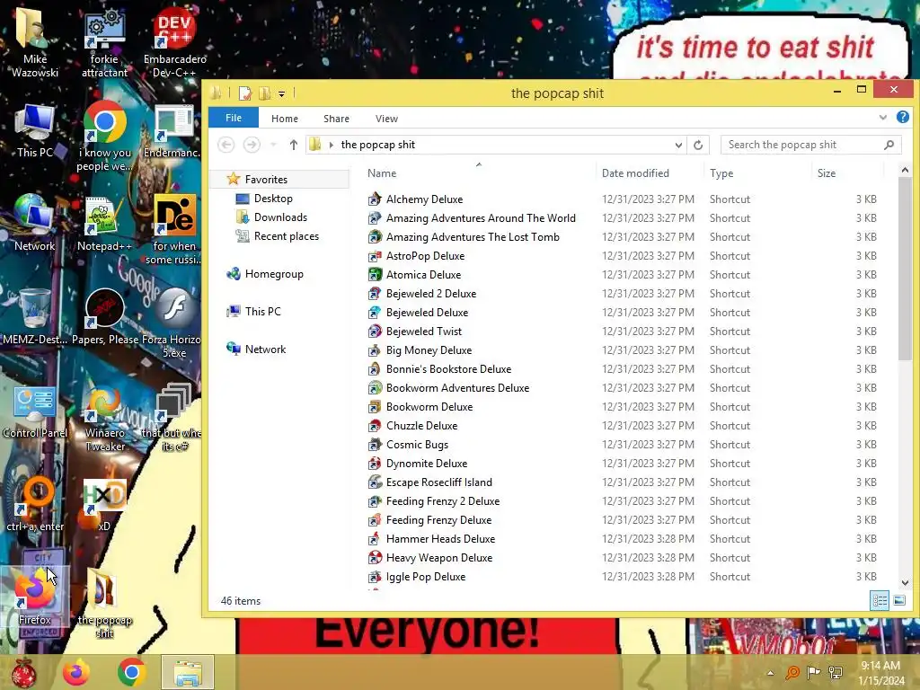This screenshot has height=690, width=920.
Task: Open the recent locations dropdown arrow
Action: tap(273, 145)
